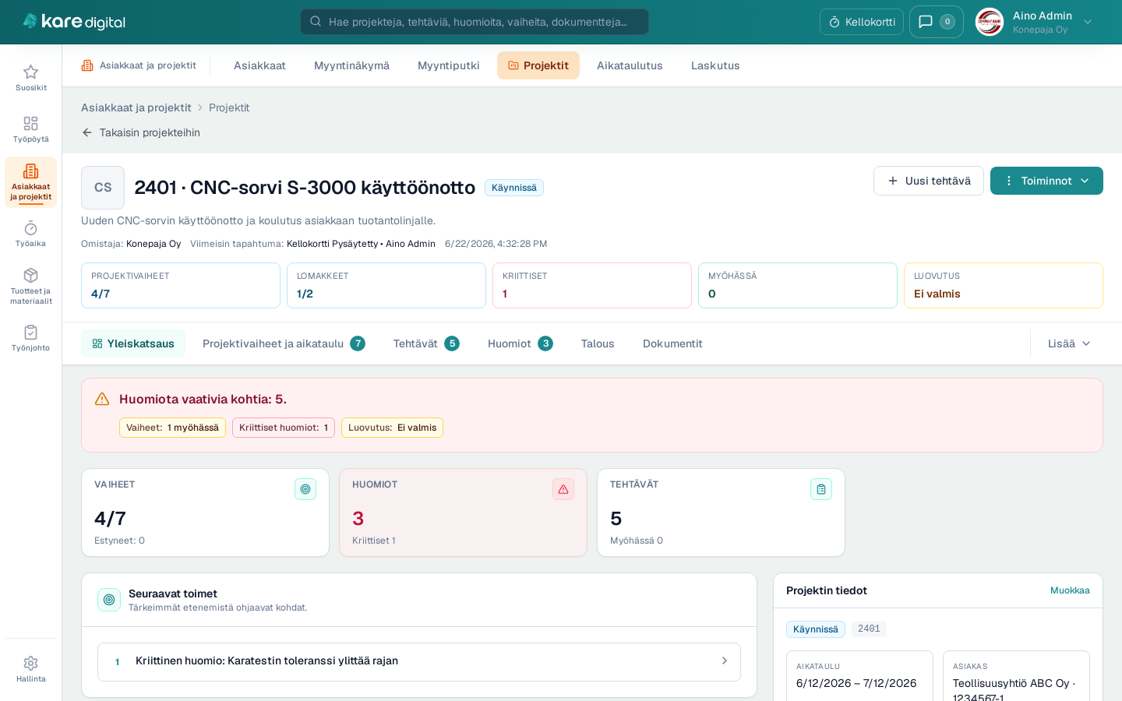This screenshot has width=1122, height=701.
Task: Click the Uusi tehtävä button
Action: point(929,181)
